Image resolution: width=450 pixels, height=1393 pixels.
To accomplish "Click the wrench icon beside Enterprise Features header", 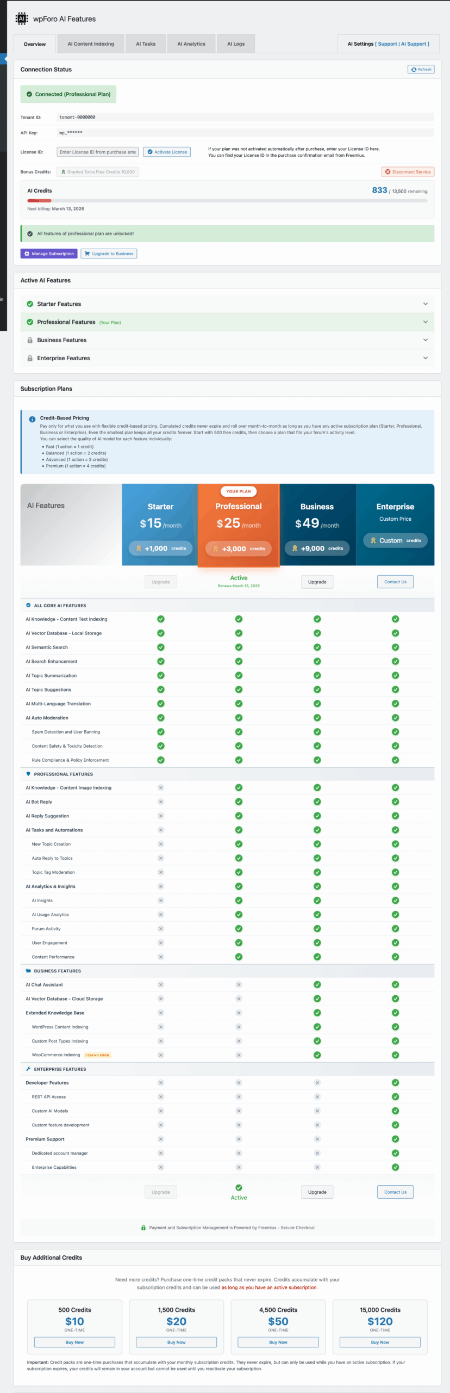I will click(28, 1069).
